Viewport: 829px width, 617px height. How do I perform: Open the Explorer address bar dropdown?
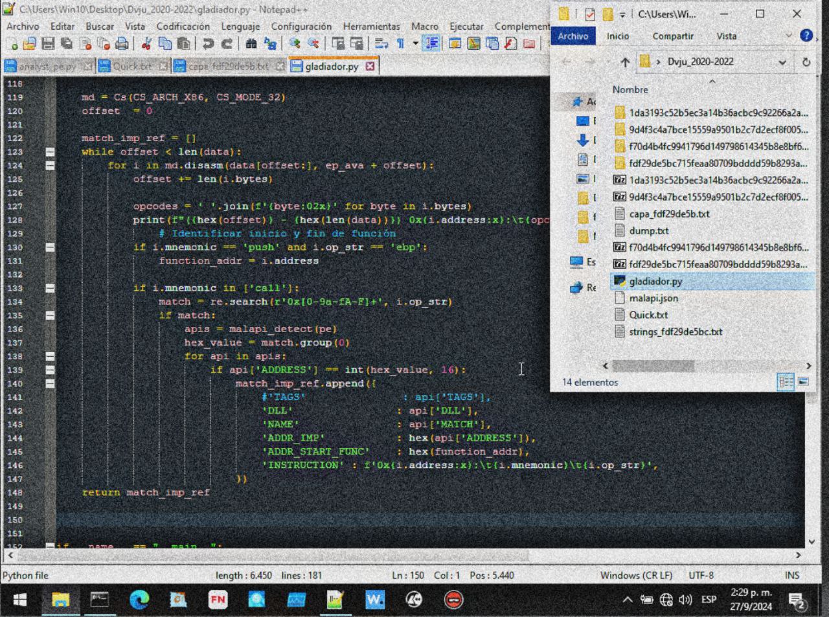click(x=782, y=62)
